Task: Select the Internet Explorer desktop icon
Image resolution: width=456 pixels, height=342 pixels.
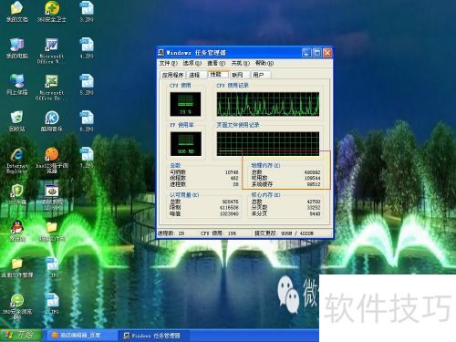Action: pyautogui.click(x=17, y=161)
